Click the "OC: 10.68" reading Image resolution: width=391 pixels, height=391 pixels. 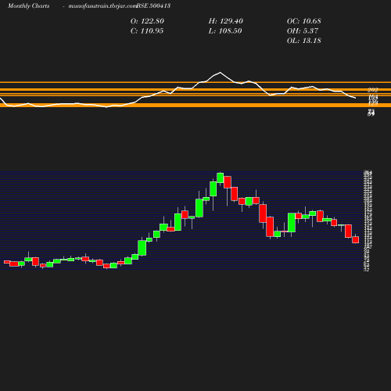[x=304, y=21]
